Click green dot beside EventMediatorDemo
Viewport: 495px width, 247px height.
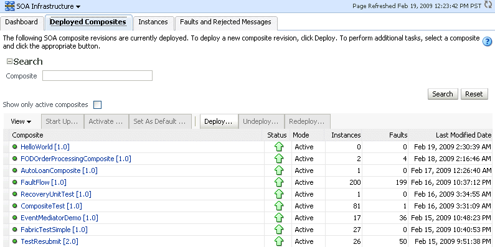pyautogui.click(x=14, y=218)
